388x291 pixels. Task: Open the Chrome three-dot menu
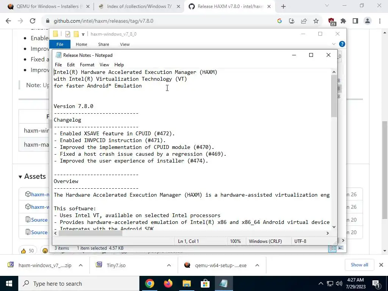pyautogui.click(x=380, y=21)
